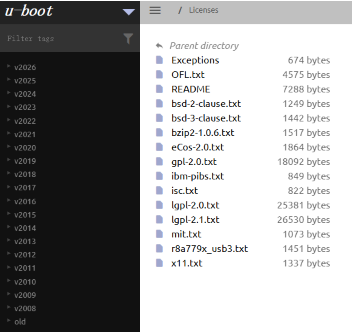This screenshot has height=332, width=352.
Task: Go to Parent directory link
Action: (x=204, y=46)
